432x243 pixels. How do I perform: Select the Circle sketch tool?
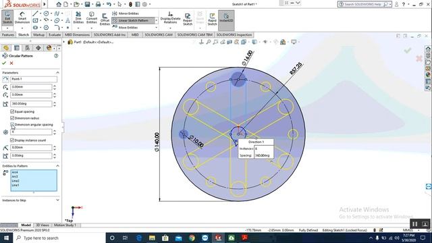46,13
